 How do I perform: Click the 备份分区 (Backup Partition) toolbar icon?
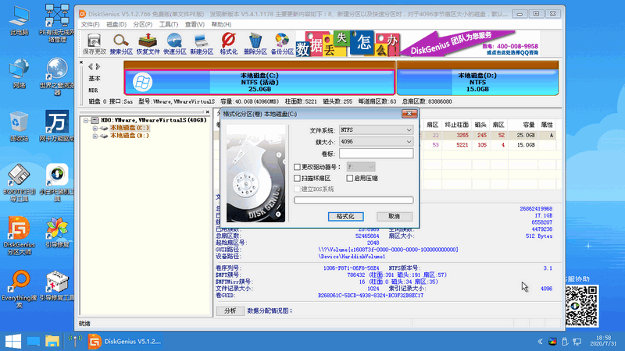point(281,40)
